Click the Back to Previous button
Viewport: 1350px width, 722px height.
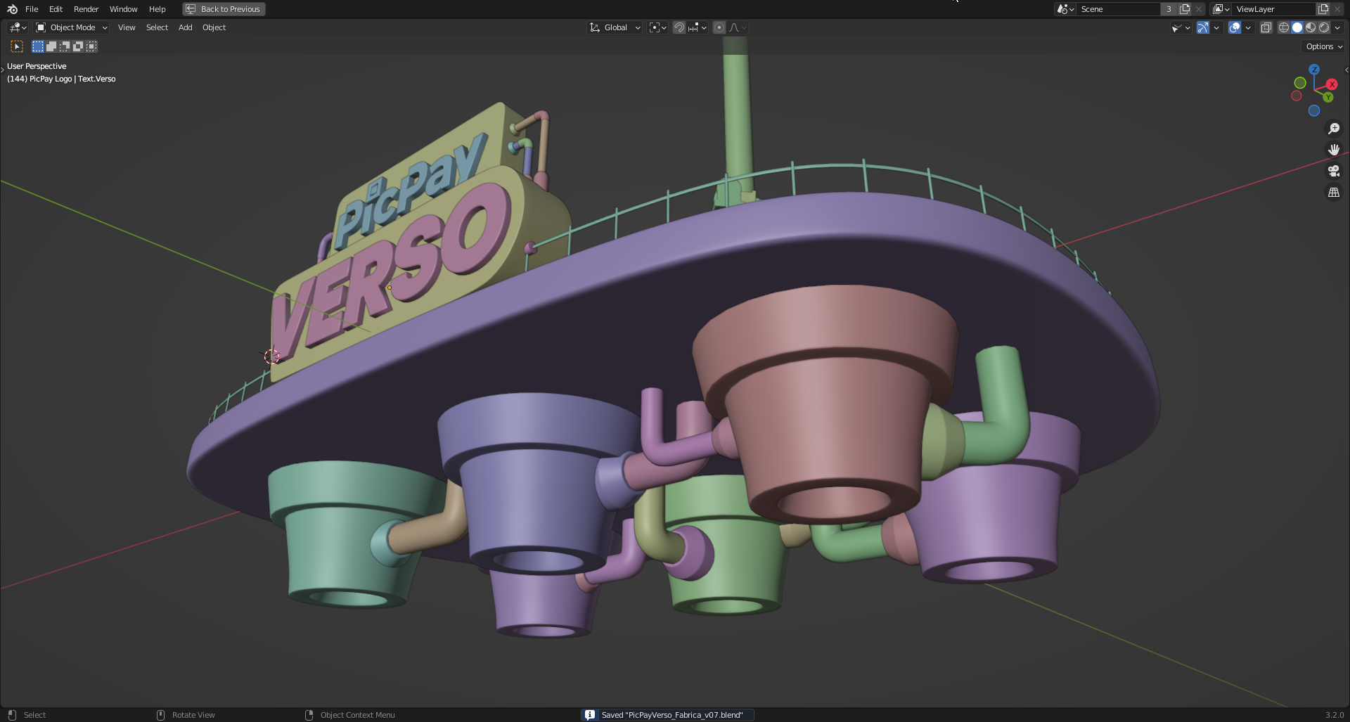tap(224, 9)
